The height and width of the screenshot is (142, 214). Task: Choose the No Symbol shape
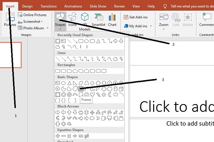point(69,95)
